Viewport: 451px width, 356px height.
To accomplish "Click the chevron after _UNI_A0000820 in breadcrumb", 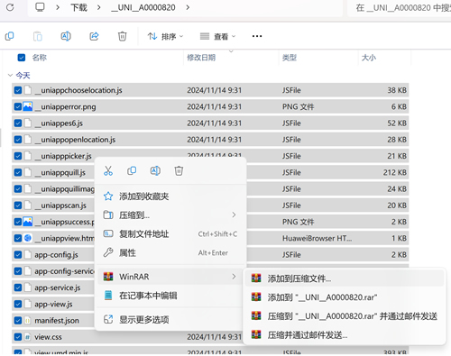I will click(x=188, y=7).
